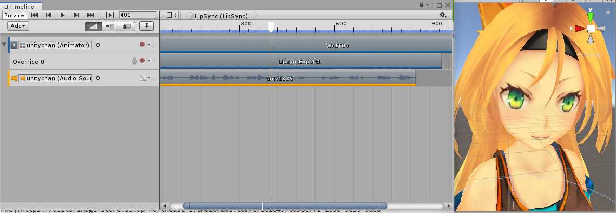Screen dimensions: 616x213
Task: Play the Timeline
Action: [63, 15]
